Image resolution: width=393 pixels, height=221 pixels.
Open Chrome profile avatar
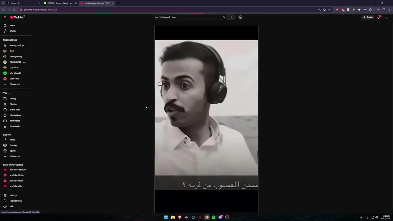(x=384, y=10)
